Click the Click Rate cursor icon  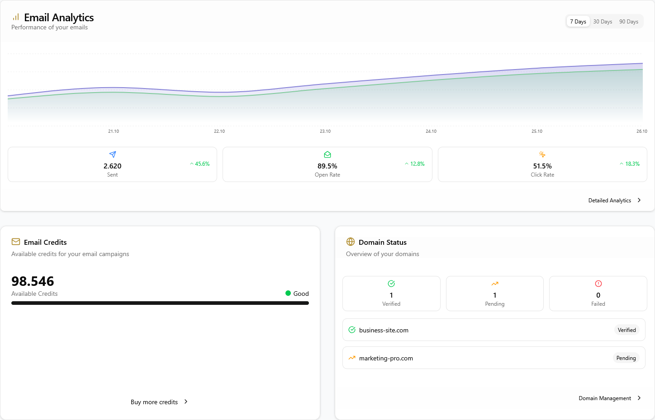[542, 154]
